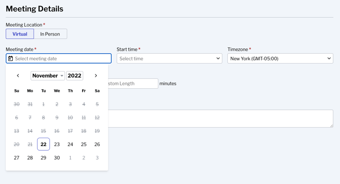This screenshot has height=184, width=340.
Task: Click the calendar icon in meeting date field
Action: pyautogui.click(x=10, y=58)
